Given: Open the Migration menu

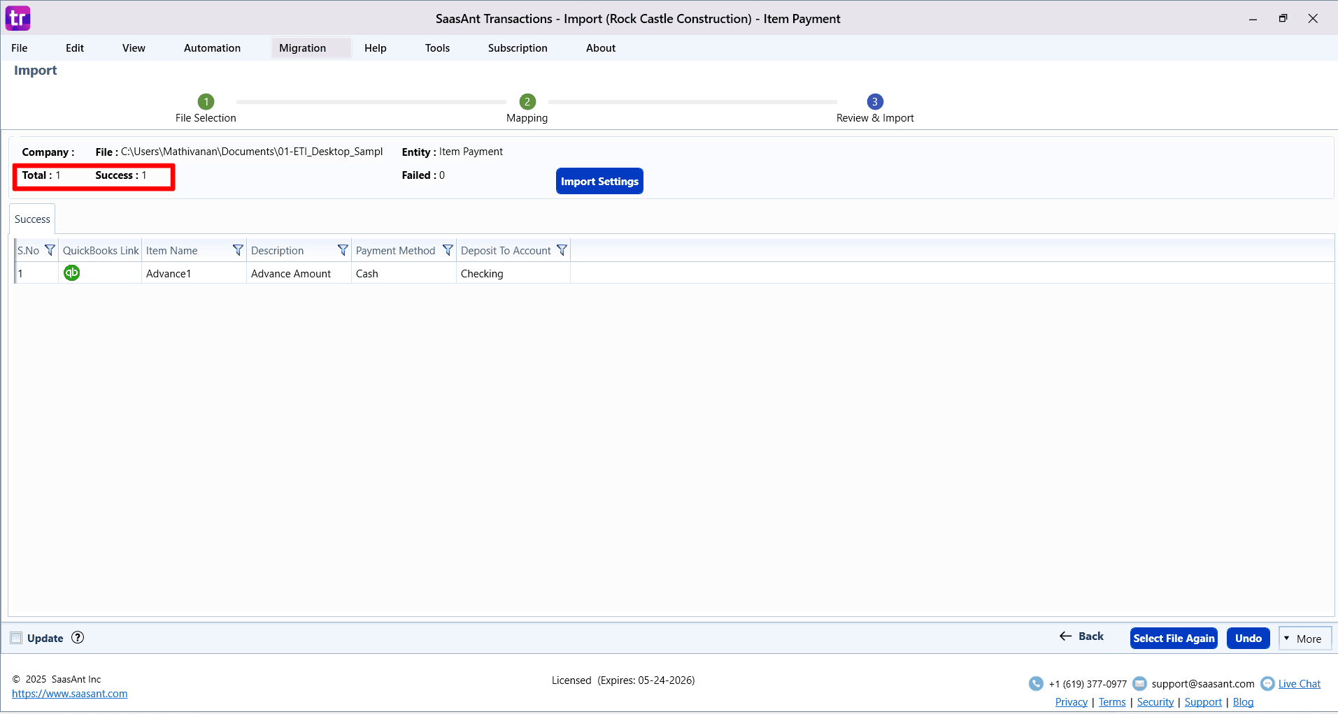Looking at the screenshot, I should pyautogui.click(x=301, y=48).
